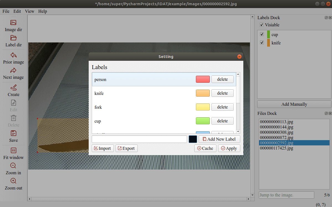Viewport: 332px width, 207px height.
Task: Float the Labels Dock panel
Action: (326, 17)
